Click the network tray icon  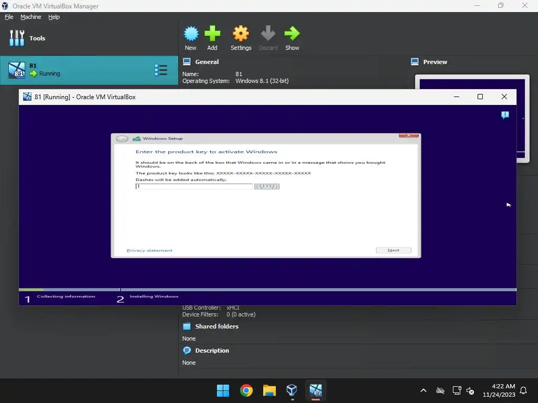(x=457, y=390)
